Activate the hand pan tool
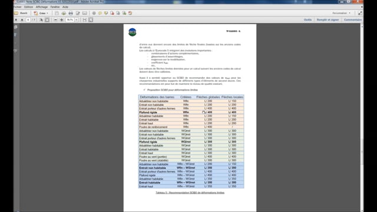Screen dimensions: 377x212 [47, 19]
